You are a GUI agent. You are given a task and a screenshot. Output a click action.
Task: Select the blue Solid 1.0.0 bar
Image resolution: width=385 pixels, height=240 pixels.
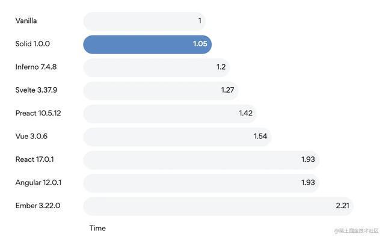[147, 45]
